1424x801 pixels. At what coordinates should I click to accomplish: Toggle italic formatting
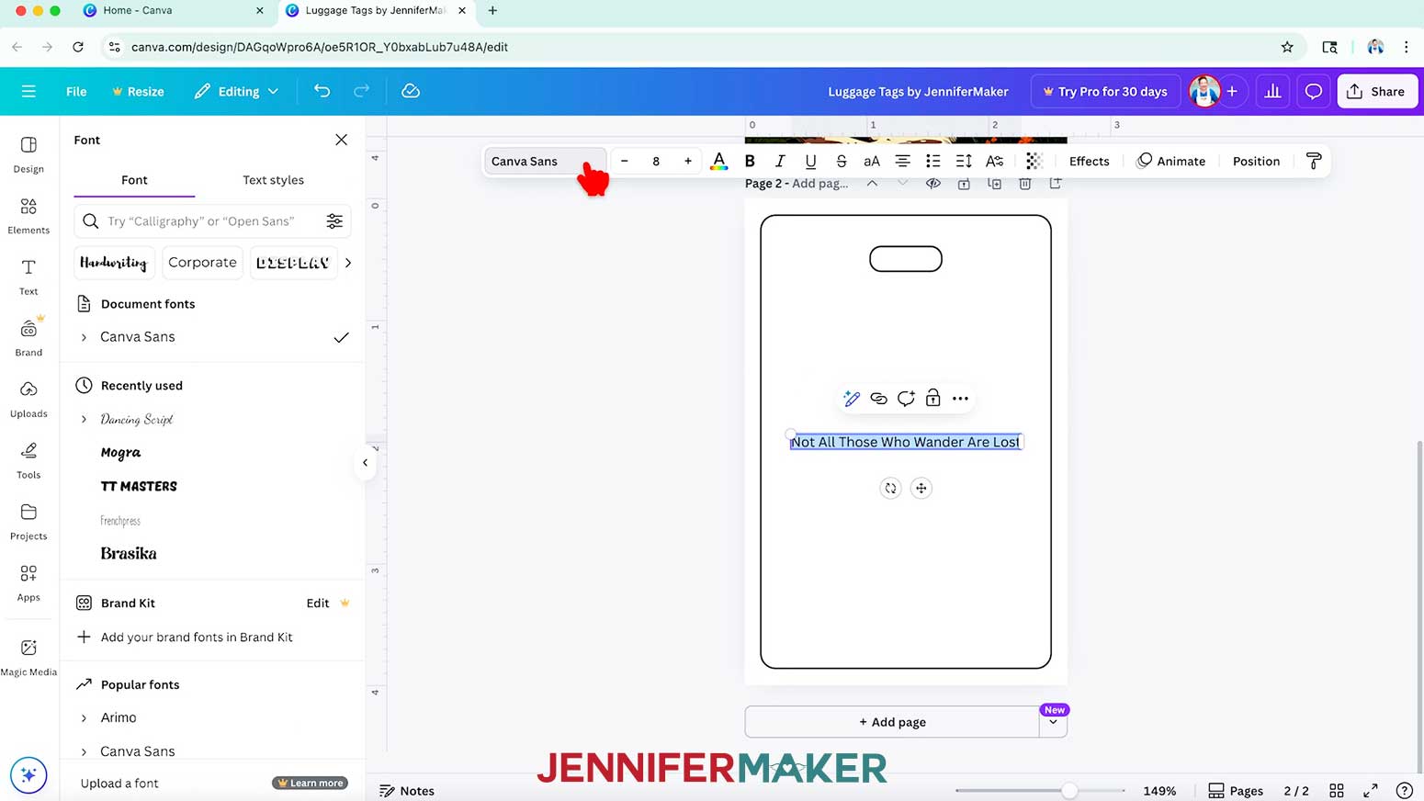(x=780, y=161)
